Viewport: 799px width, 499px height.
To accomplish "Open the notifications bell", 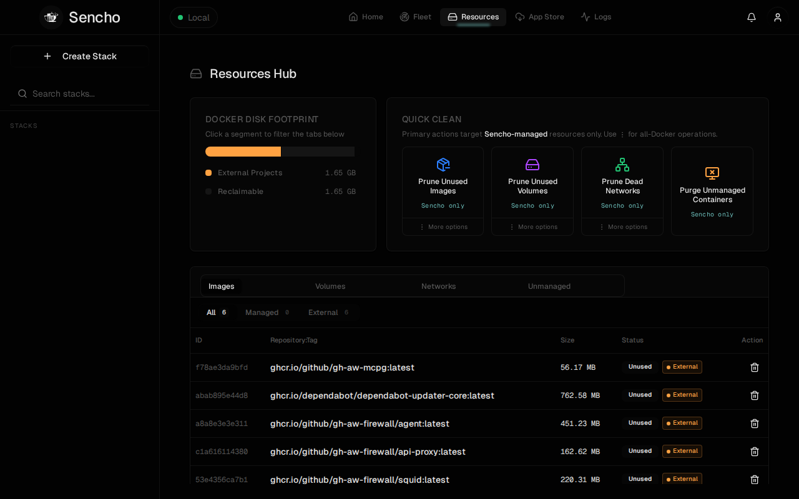I will (752, 17).
